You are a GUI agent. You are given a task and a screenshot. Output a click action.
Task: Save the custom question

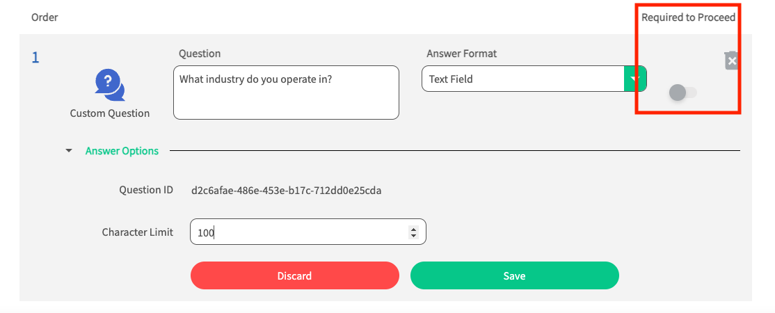point(514,275)
